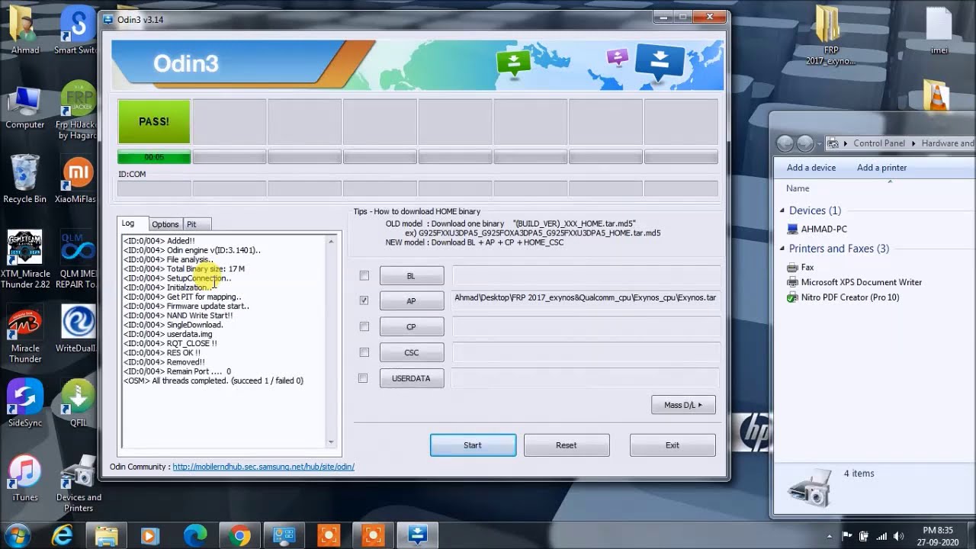Click the BL file button
The image size is (976, 549).
412,276
